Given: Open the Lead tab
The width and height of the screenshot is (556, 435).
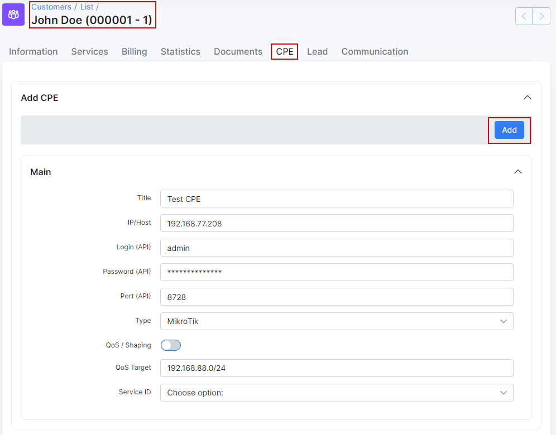Looking at the screenshot, I should pos(318,52).
